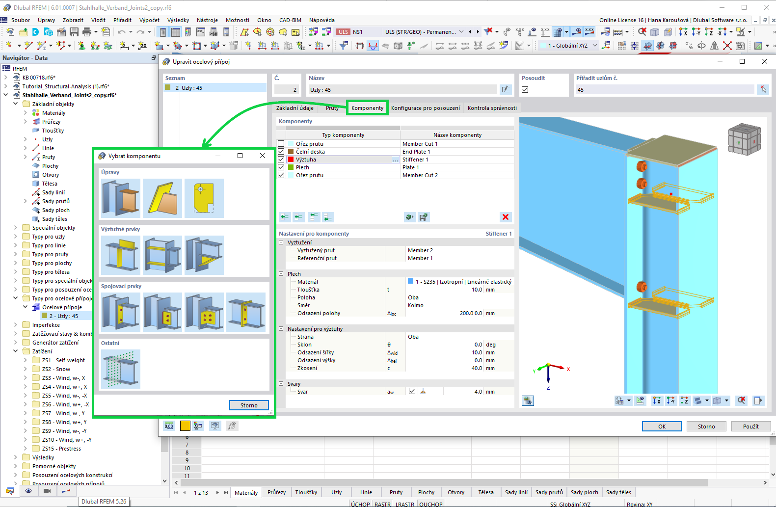This screenshot has width=776, height=507.
Task: Select the Průřezy table tab at bottom
Action: coord(277,492)
